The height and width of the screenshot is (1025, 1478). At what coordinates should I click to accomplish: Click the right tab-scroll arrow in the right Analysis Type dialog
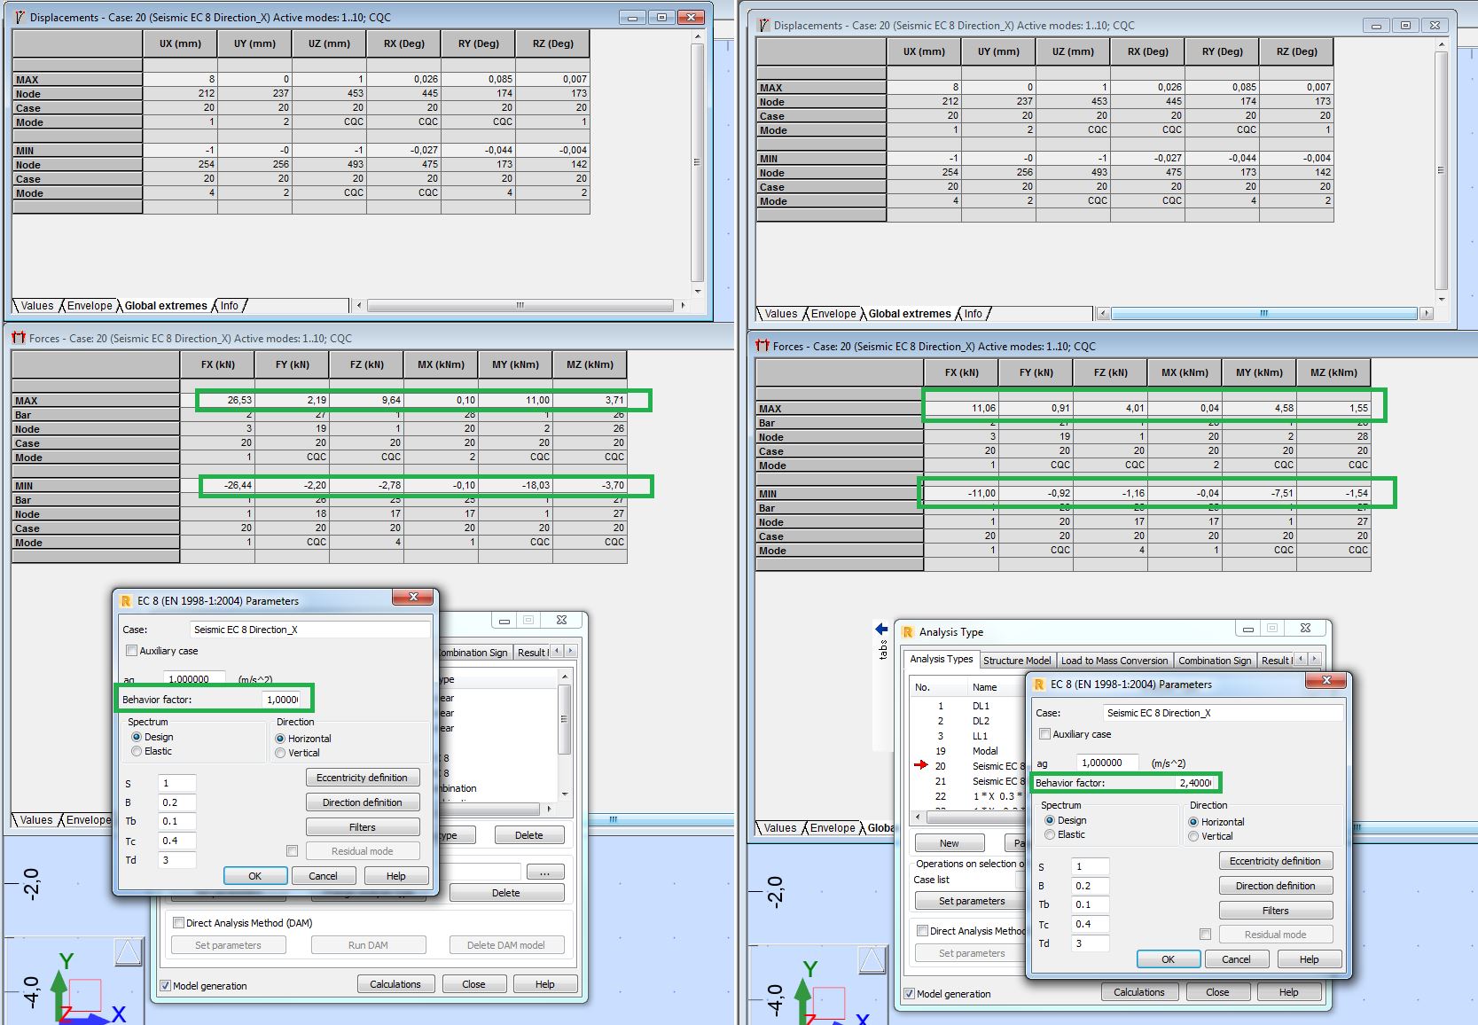pos(1316,659)
